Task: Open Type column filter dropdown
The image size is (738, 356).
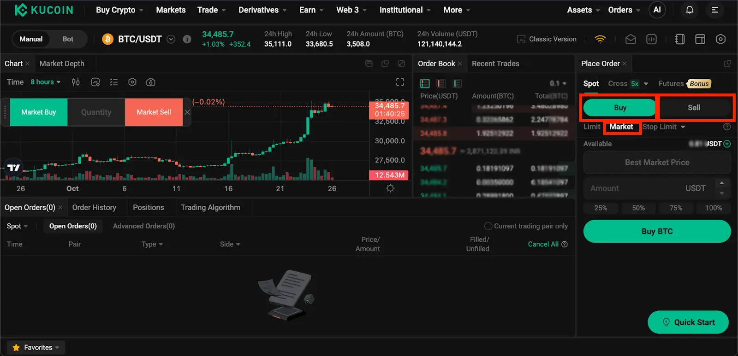Action: 152,244
